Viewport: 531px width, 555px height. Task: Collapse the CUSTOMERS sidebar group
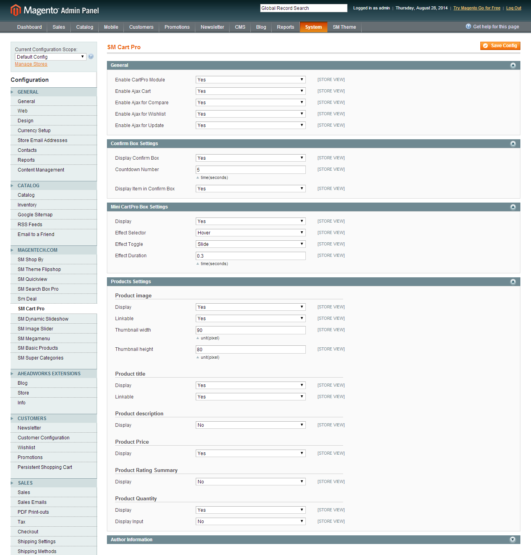tap(53, 419)
